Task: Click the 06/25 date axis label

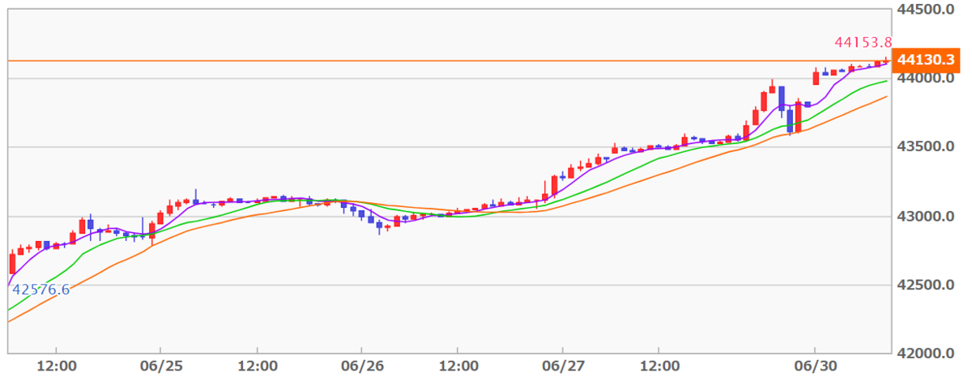Action: click(160, 367)
